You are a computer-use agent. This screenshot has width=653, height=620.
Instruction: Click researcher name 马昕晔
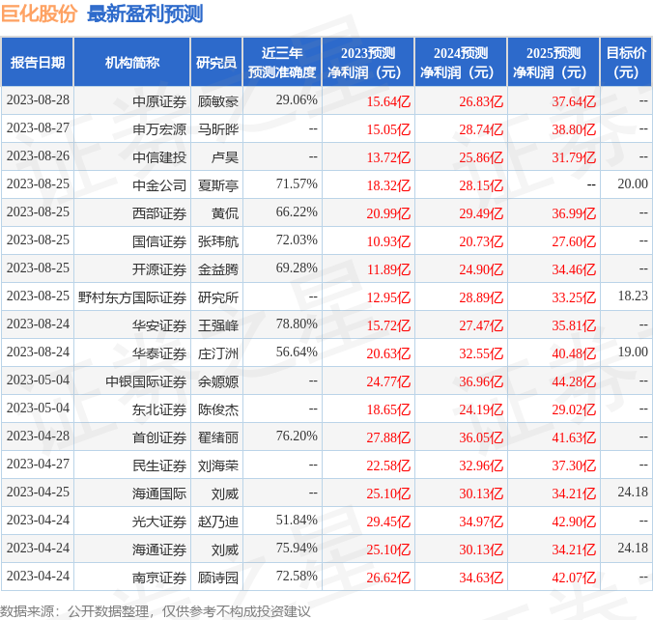(217, 129)
